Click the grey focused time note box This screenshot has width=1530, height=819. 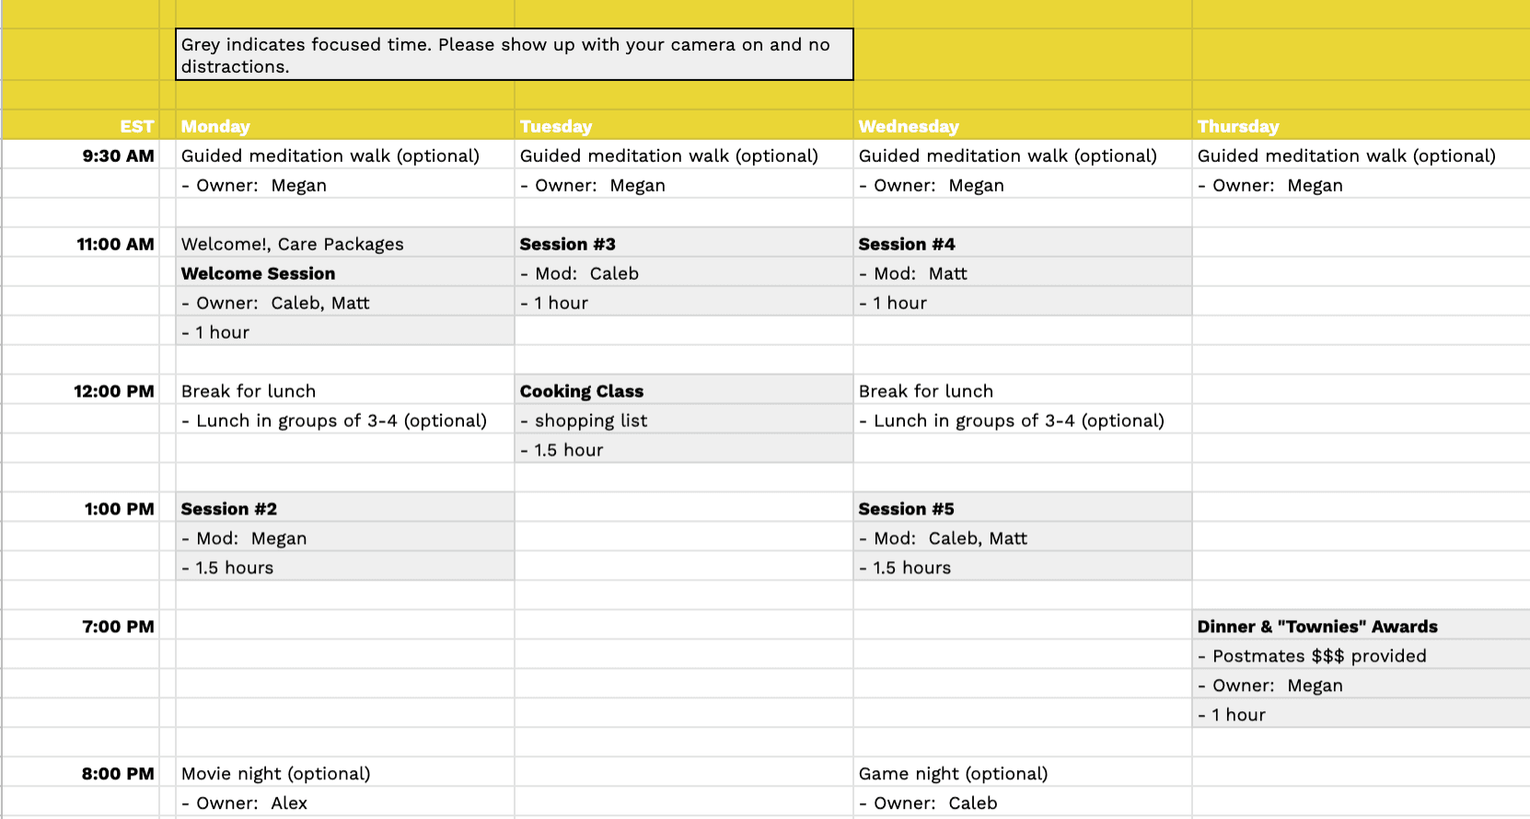[514, 55]
